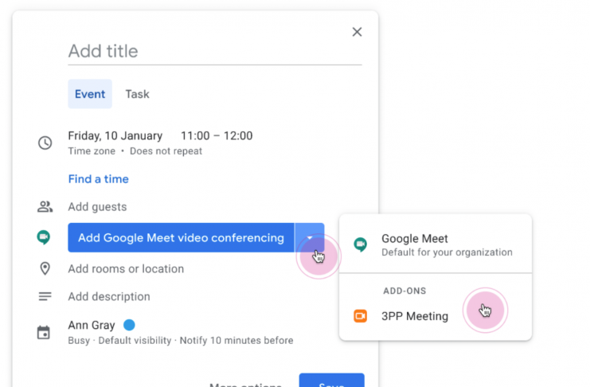Select the Event tab
The image size is (590, 387).
pos(90,94)
